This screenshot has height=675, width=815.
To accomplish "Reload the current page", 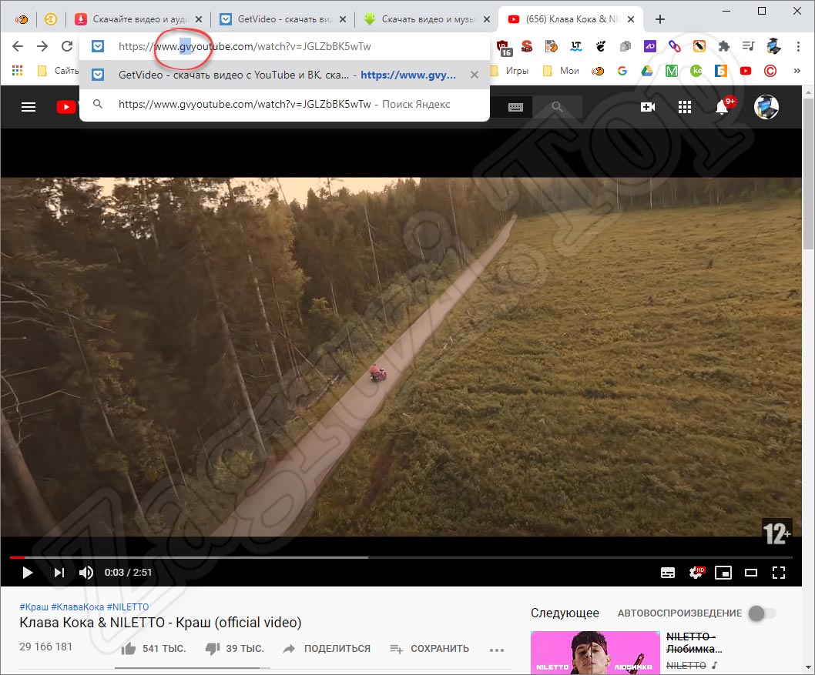I will (x=67, y=46).
